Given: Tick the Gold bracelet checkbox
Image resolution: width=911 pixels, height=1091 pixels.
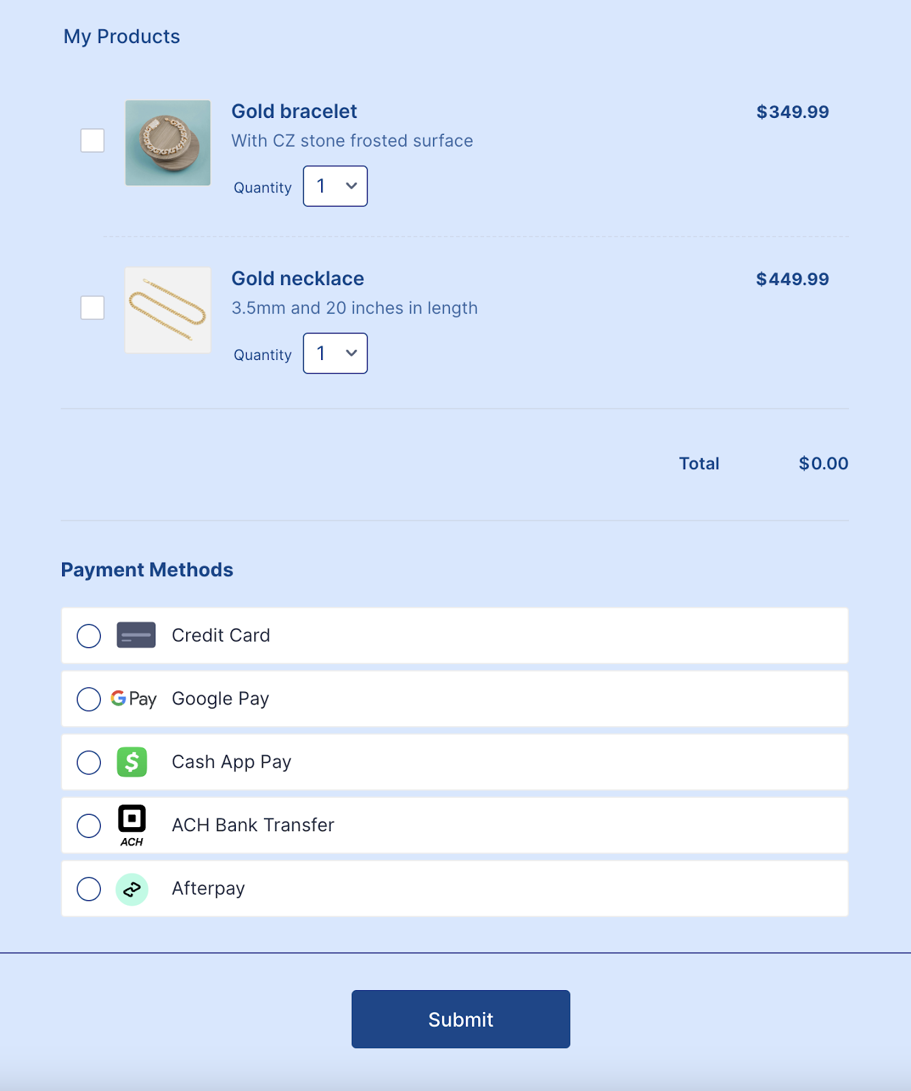Looking at the screenshot, I should click(x=93, y=140).
